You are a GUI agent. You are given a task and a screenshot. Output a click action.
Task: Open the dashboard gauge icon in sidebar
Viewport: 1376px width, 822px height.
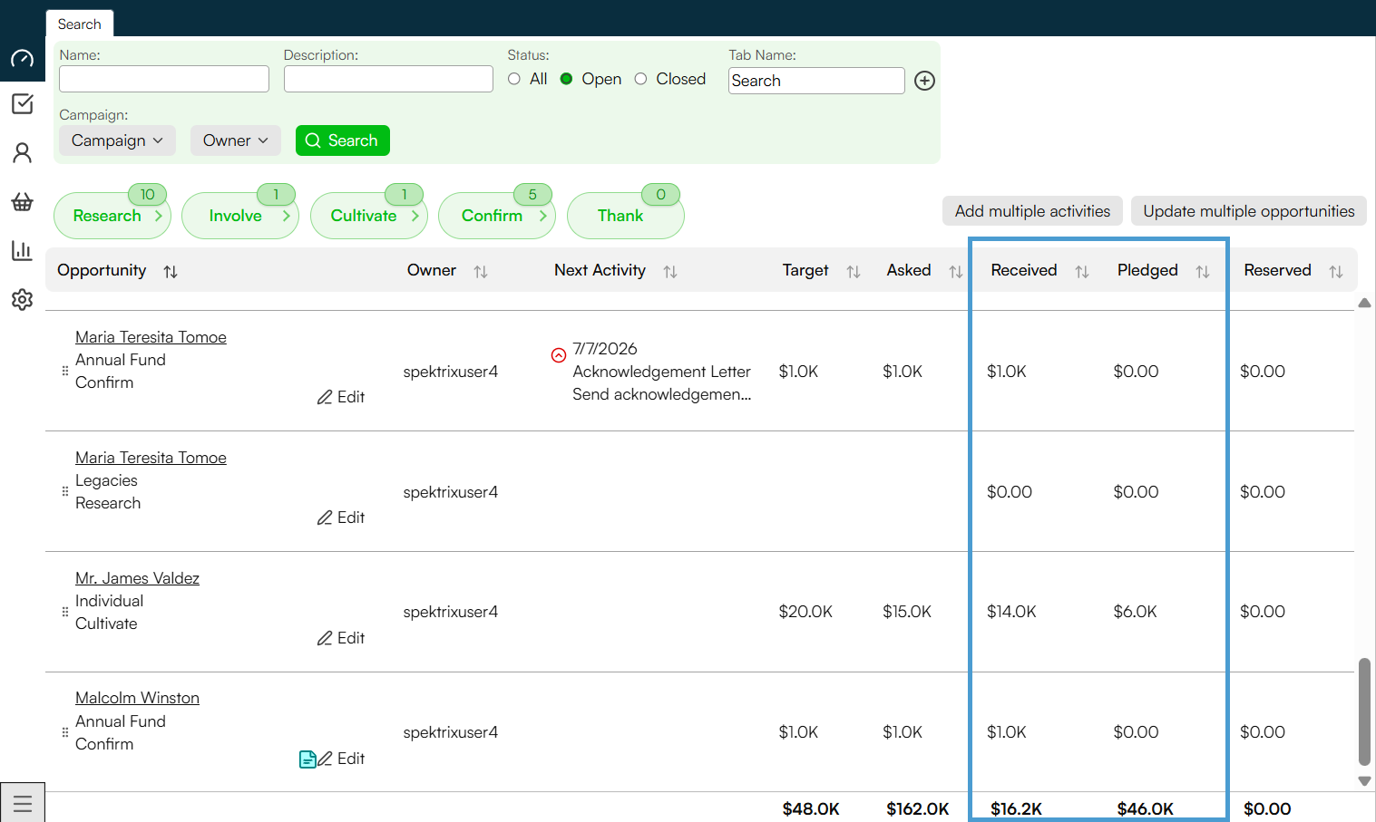22,59
